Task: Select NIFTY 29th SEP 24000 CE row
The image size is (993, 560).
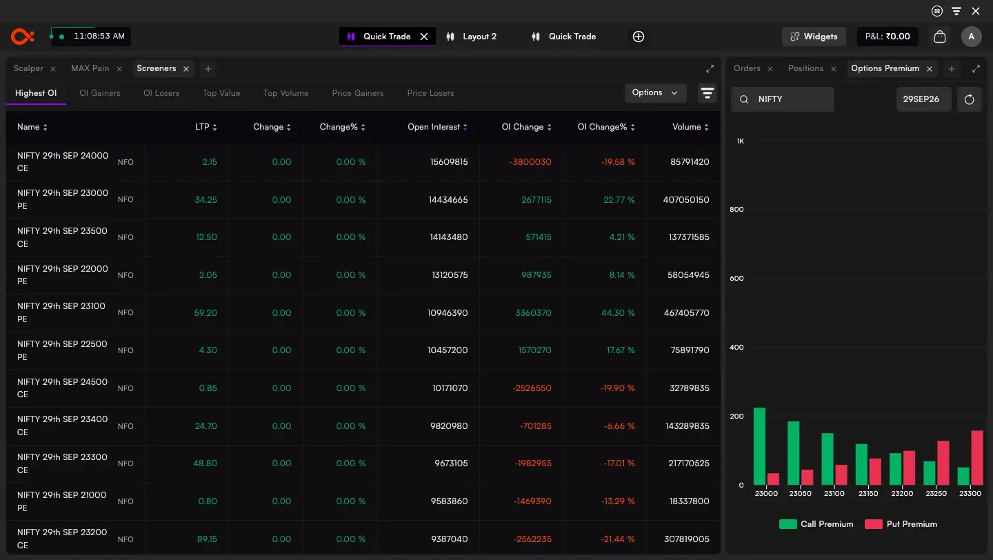Action: [x=363, y=162]
